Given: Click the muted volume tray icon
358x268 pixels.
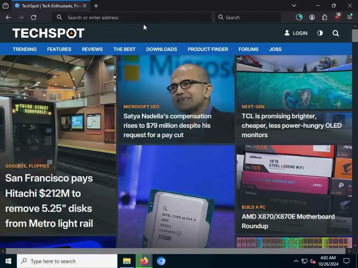Looking at the screenshot, I should (313, 261).
